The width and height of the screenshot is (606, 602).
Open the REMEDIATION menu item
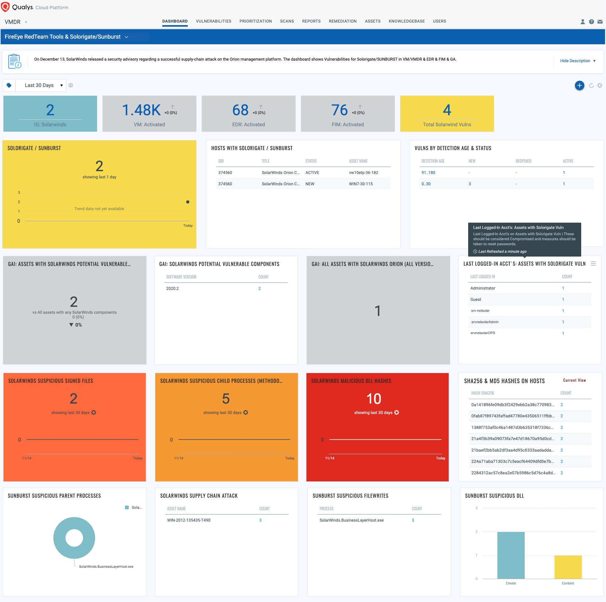(x=343, y=21)
